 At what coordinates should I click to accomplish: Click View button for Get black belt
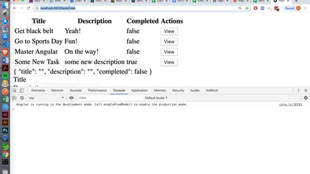(x=169, y=31)
